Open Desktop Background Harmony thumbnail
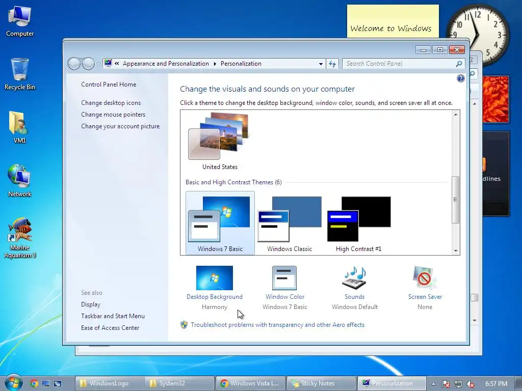 [215, 278]
